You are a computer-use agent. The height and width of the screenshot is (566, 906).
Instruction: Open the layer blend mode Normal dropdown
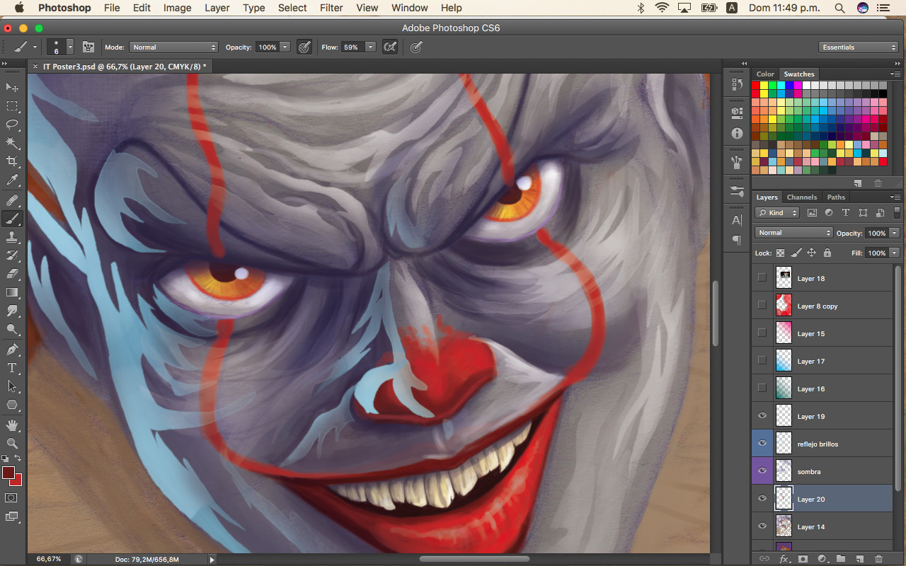793,233
